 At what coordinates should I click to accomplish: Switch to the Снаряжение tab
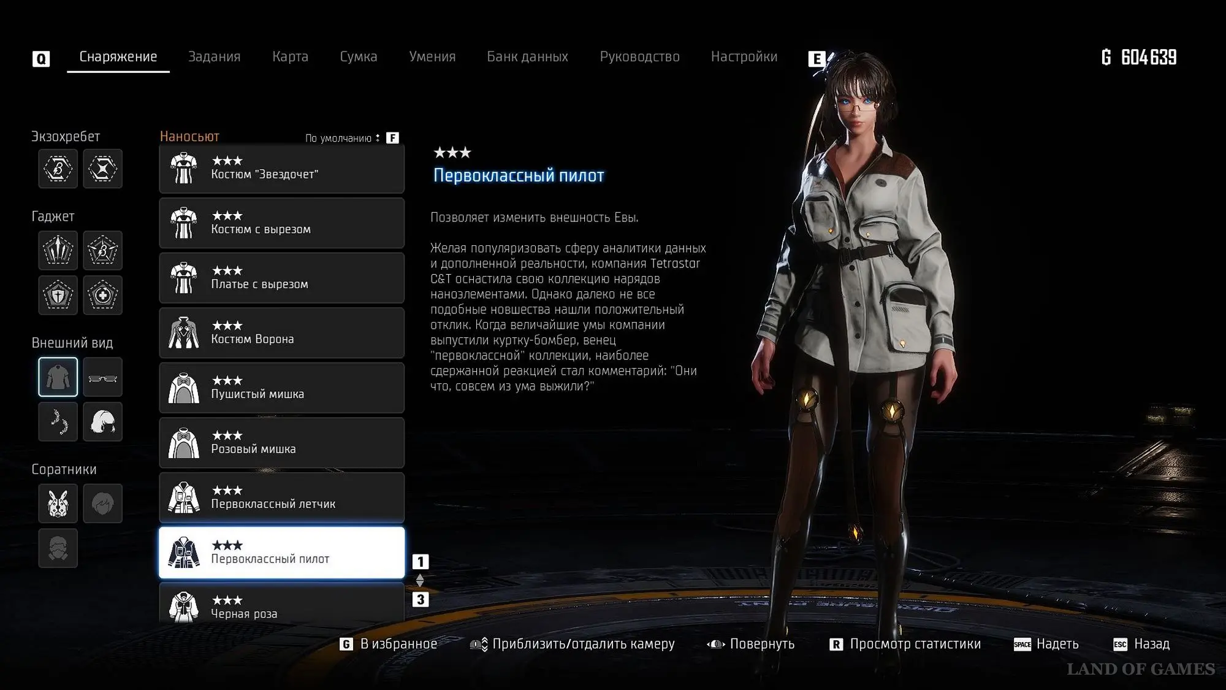pos(118,57)
